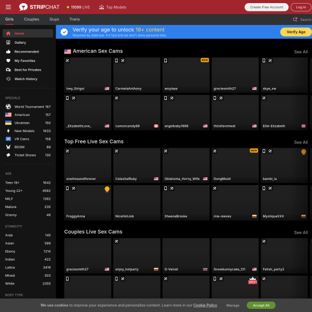Viewport: 312px width, 312px height.
Task: Click the Canadian flag on cumoncandy69 card
Action: (156, 126)
